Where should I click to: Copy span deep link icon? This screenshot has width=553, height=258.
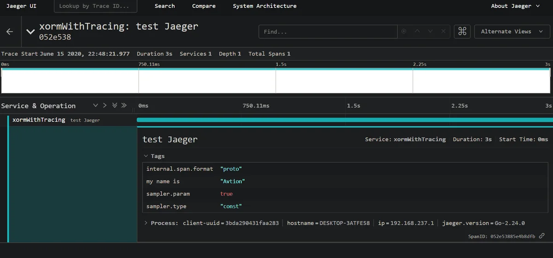(x=542, y=236)
